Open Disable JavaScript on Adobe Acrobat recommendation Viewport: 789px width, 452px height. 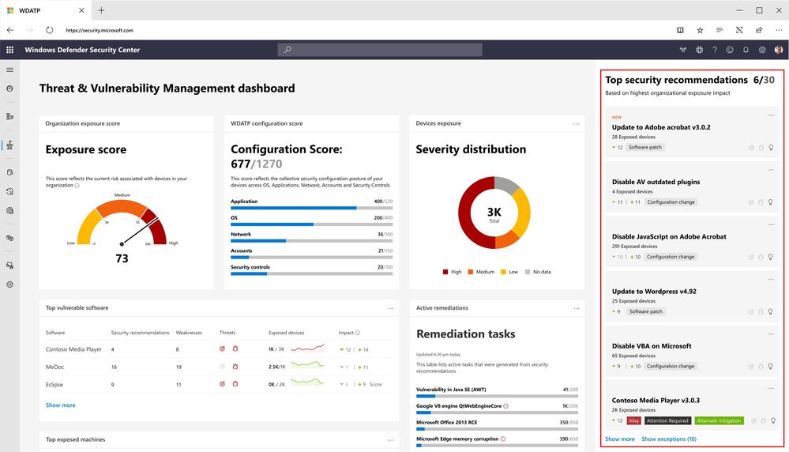tap(669, 236)
